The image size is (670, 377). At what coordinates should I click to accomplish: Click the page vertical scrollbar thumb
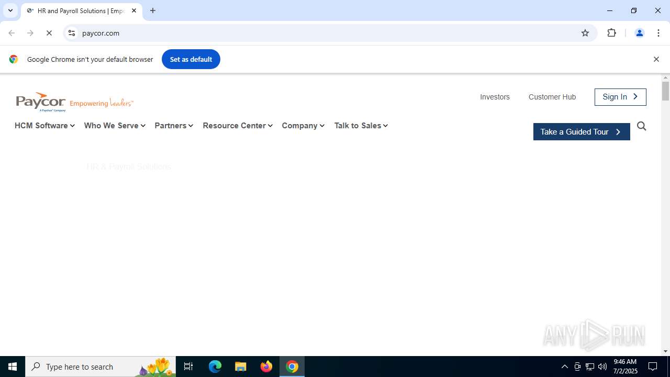(665, 91)
